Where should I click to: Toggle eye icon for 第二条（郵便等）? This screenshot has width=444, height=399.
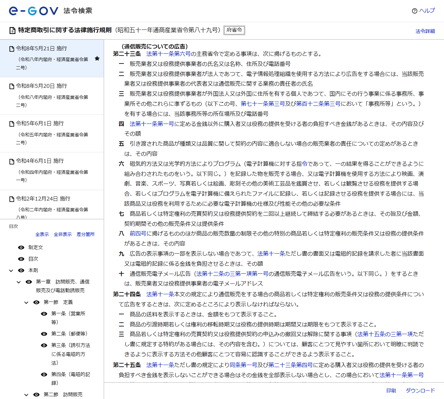pyautogui.click(x=44, y=334)
